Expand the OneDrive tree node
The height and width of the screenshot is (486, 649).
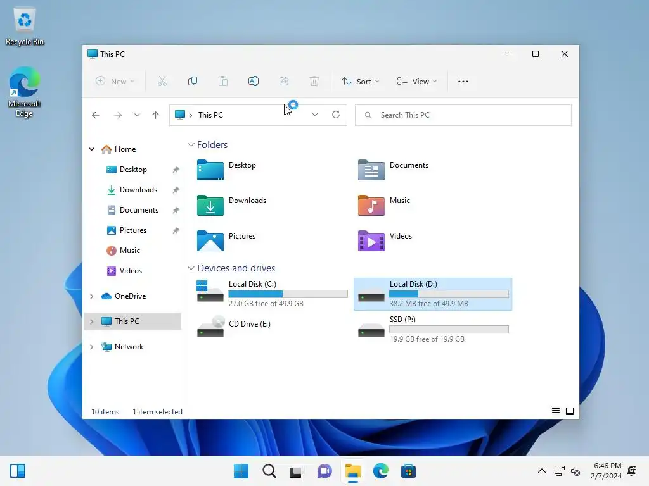tap(91, 296)
